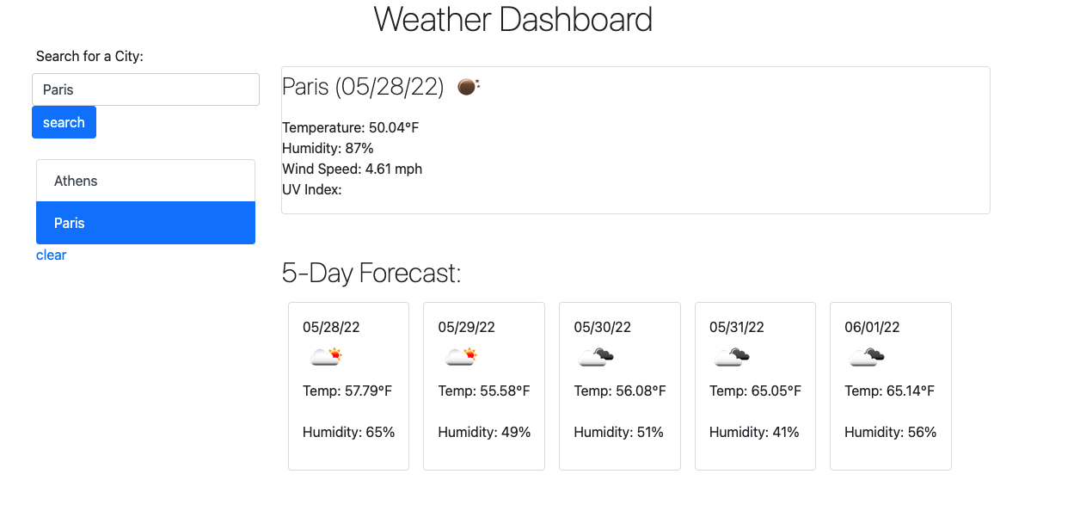The height and width of the screenshot is (517, 1080).
Task: Select Paris in the saved cities list
Action: click(x=69, y=223)
